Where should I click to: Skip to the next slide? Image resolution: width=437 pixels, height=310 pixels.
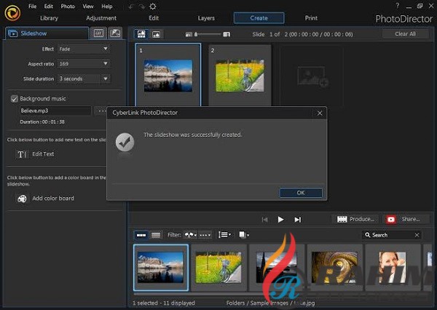(297, 219)
